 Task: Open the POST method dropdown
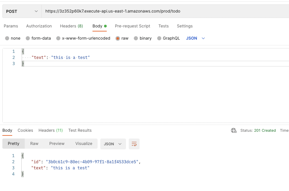pos(22,11)
